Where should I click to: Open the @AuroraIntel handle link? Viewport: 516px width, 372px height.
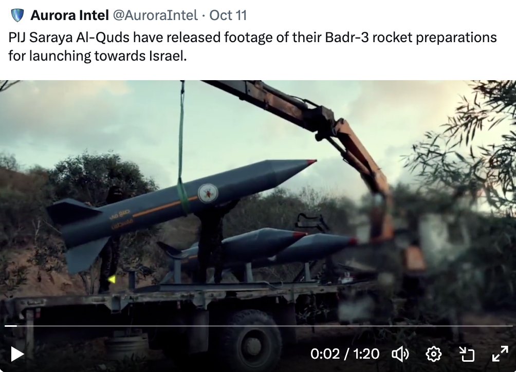tap(155, 15)
